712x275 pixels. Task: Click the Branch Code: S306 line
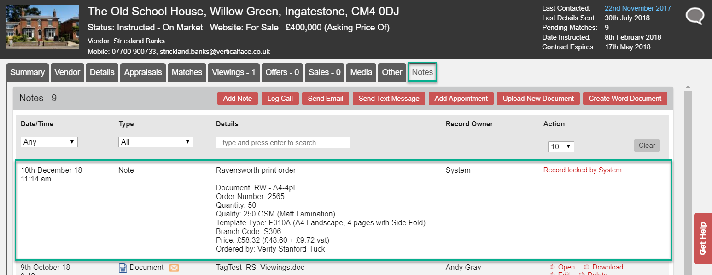[249, 232]
